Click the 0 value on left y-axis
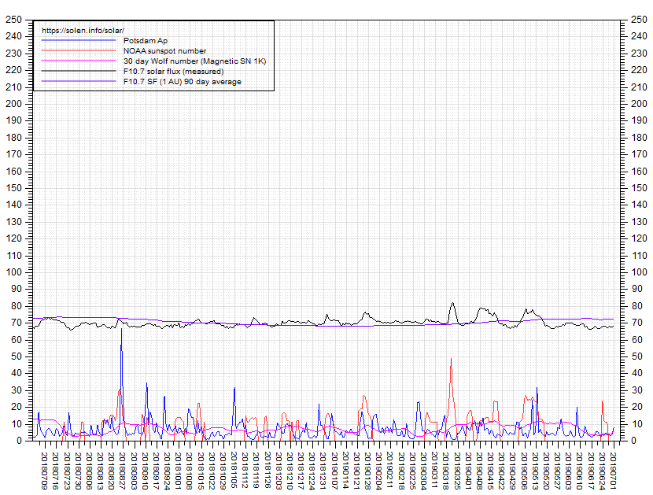Viewport: 653px width, 495px height. point(19,441)
